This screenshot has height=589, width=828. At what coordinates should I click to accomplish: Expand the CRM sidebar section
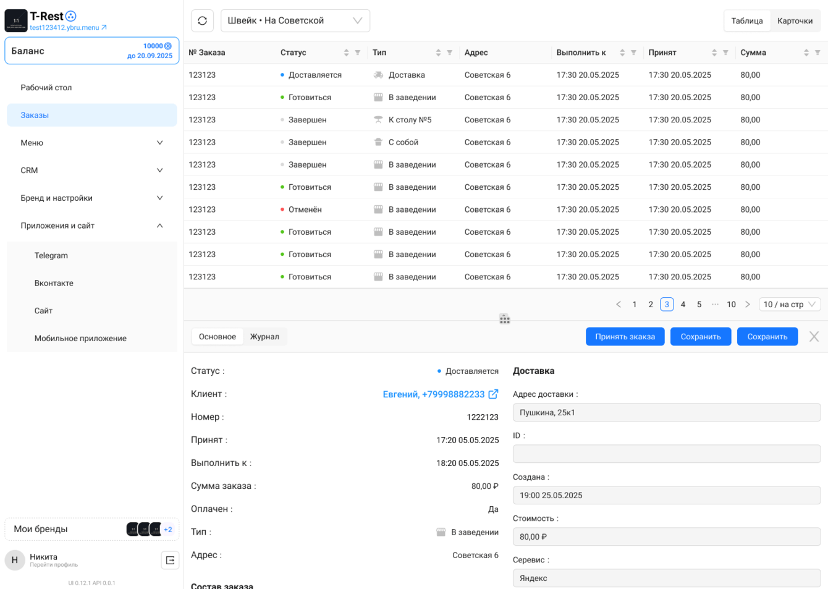point(92,171)
